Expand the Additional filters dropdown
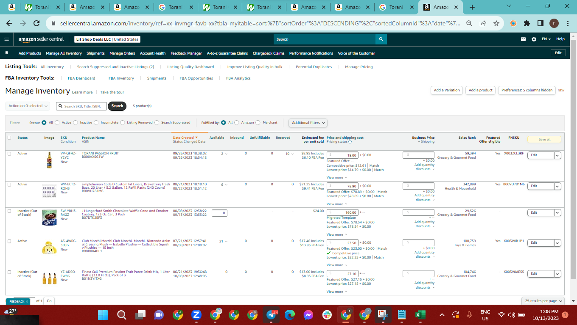The height and width of the screenshot is (325, 577). pos(308,123)
